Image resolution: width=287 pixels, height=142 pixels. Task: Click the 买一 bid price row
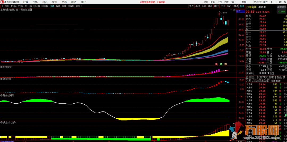(266, 32)
